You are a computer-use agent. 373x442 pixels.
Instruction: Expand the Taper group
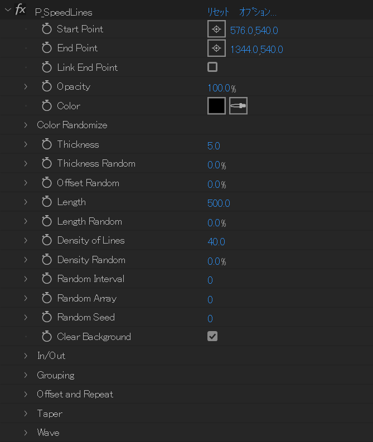pyautogui.click(x=26, y=414)
